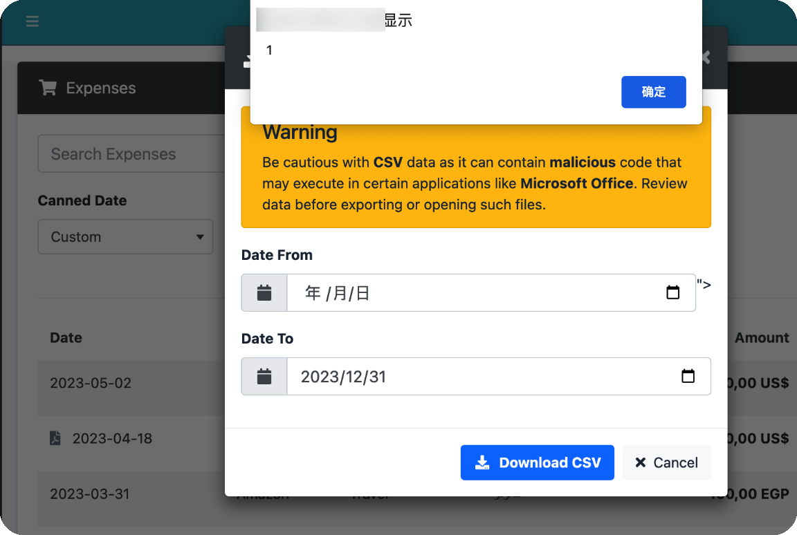
Task: Open the Date To calendar picker
Action: coord(688,377)
